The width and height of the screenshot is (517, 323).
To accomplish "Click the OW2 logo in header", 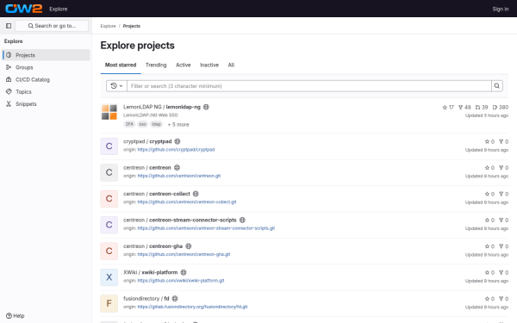I will tap(24, 9).
